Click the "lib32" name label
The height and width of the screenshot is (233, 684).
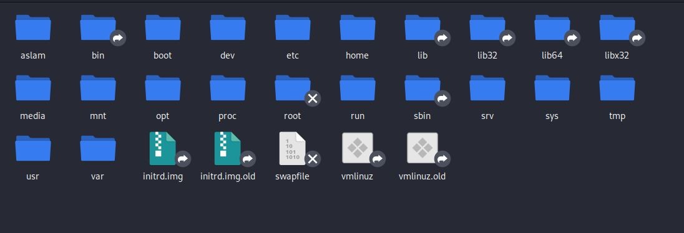click(x=487, y=55)
